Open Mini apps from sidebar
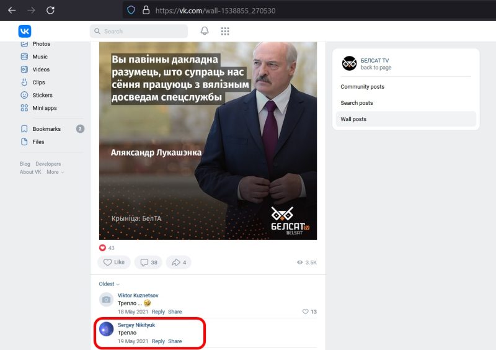Viewport: 496px width, 350px height. pos(45,108)
